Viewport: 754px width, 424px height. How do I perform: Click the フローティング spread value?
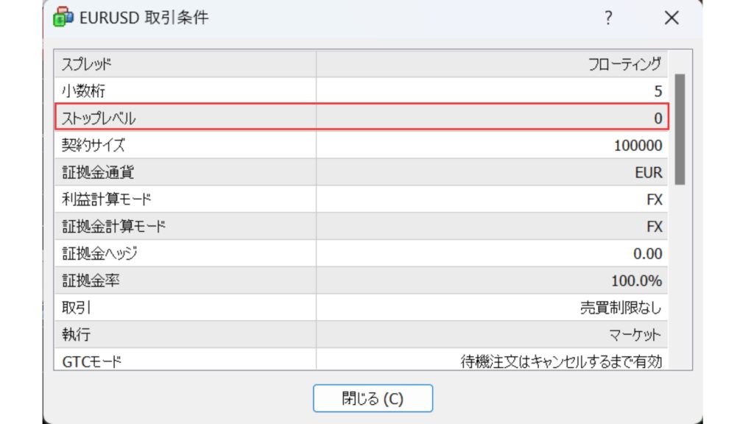[625, 64]
